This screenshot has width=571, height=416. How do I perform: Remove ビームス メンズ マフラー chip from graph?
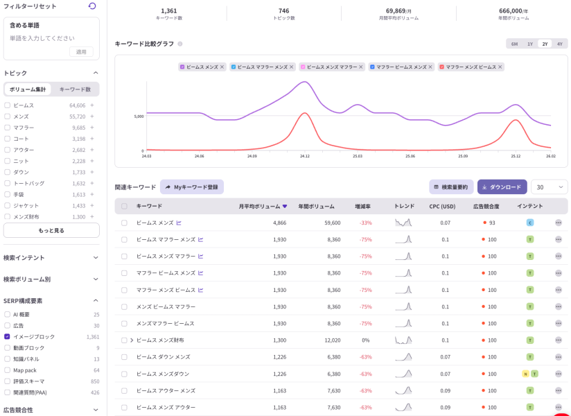(361, 67)
